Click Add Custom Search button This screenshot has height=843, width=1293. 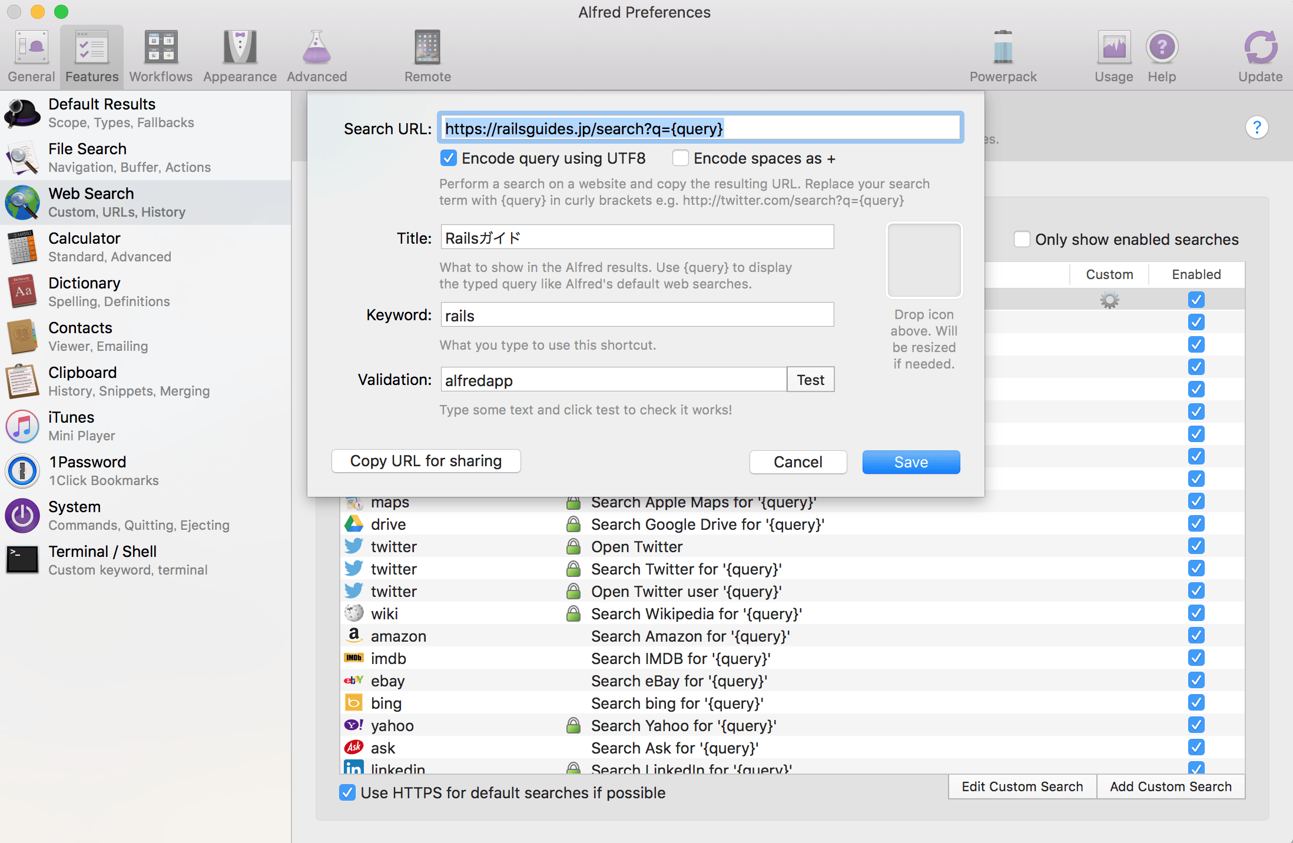click(1171, 786)
